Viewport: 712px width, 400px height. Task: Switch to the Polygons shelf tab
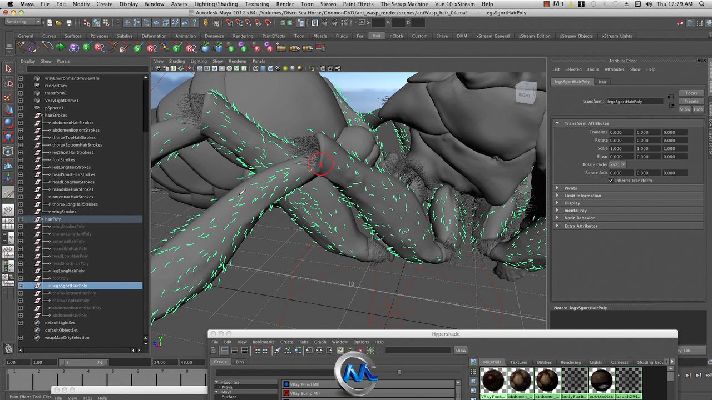coord(99,36)
